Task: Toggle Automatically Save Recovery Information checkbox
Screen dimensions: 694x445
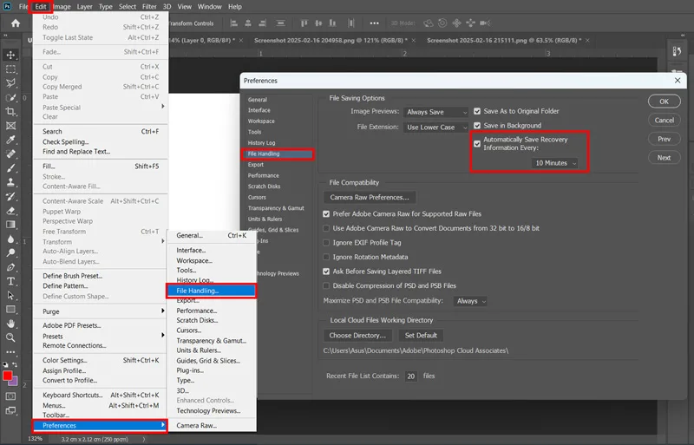Action: point(477,143)
